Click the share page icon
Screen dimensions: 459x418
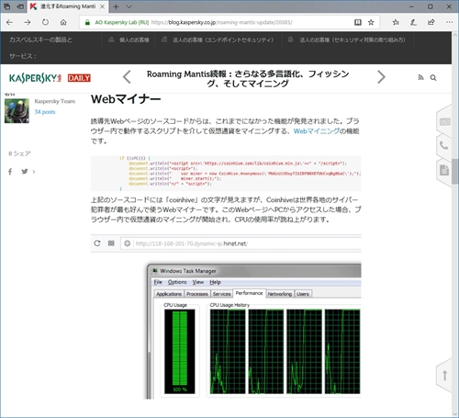click(431, 22)
